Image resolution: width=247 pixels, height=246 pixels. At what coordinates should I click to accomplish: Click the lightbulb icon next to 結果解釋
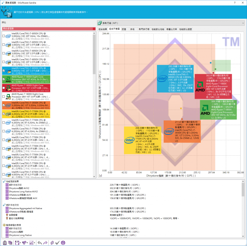(x=7, y=215)
